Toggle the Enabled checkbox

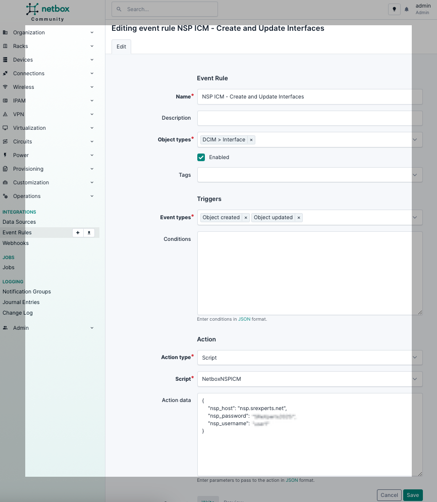click(201, 157)
